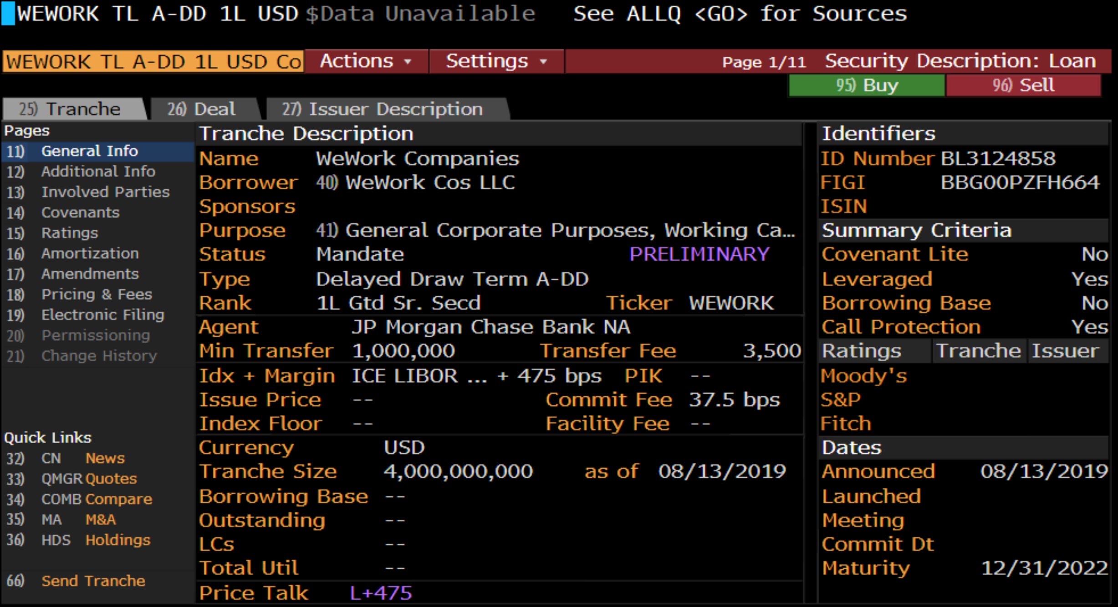Viewport: 1118px width, 607px height.
Task: Expand the General Corporate Purposes purpose entry
Action: click(556, 231)
